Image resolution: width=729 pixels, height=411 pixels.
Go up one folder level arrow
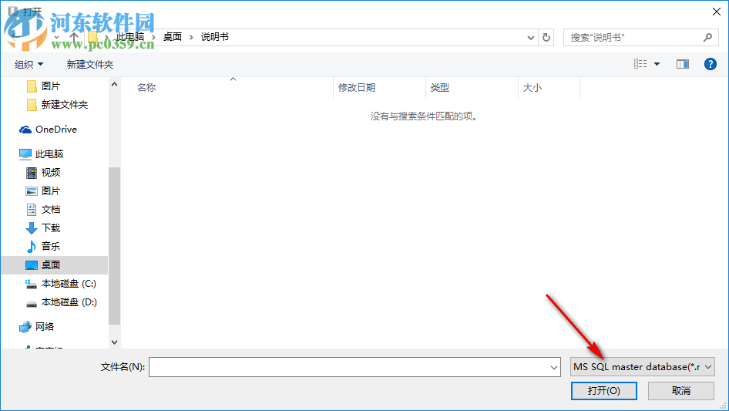73,37
